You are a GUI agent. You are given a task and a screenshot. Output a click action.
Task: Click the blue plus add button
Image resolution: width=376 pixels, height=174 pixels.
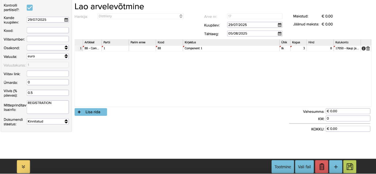pyautogui.click(x=336, y=167)
